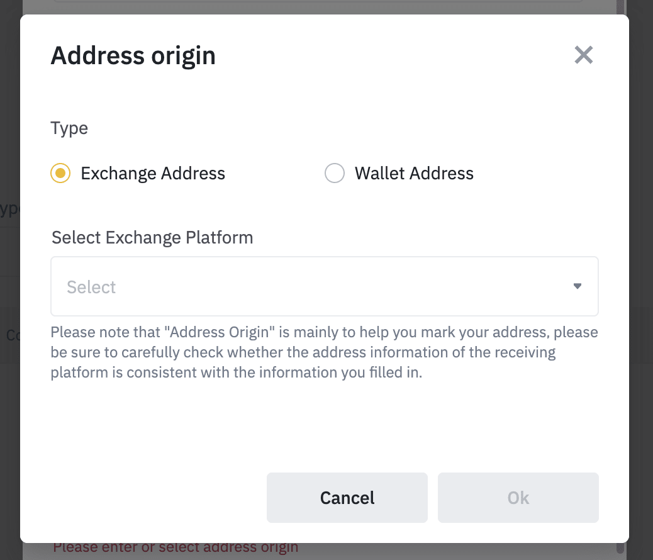Close the Address origin dialog
This screenshot has height=560, width=653.
pyautogui.click(x=584, y=55)
